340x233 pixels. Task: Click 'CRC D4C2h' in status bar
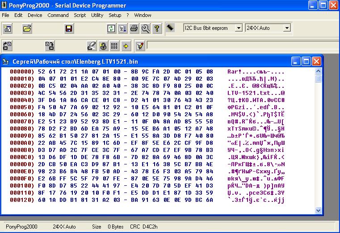coord(144,227)
